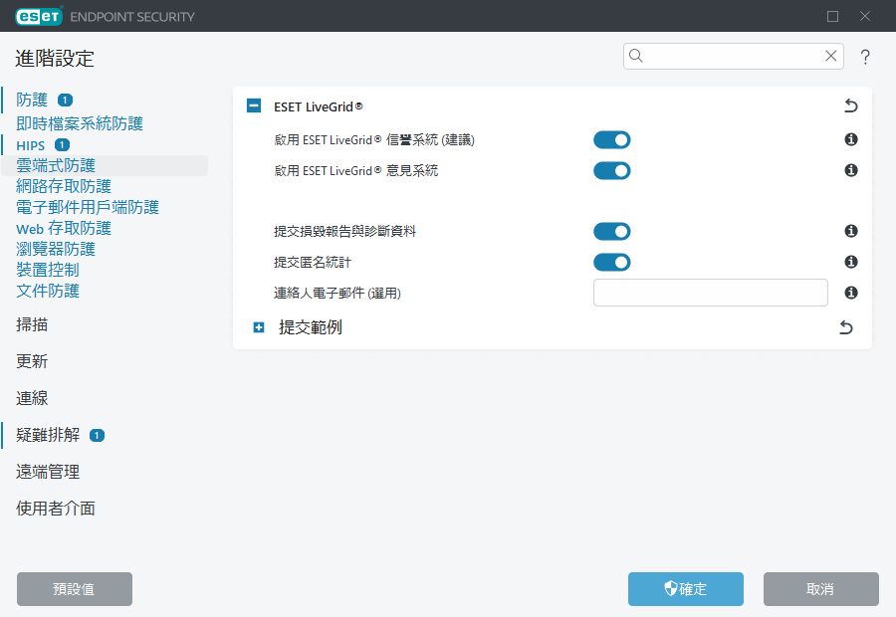Toggle off 提交損毀報告與診斷資料
This screenshot has height=617, width=896.
pos(611,231)
